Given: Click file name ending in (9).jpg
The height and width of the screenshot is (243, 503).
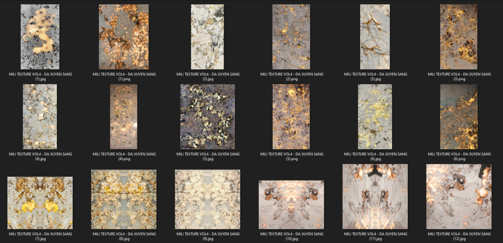Looking at the screenshot, I should [208, 236].
